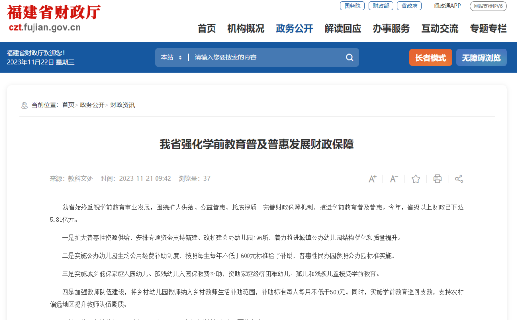Click the decrease font size A- icon

[394, 178]
